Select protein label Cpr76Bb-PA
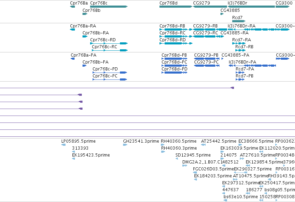 [96, 62]
